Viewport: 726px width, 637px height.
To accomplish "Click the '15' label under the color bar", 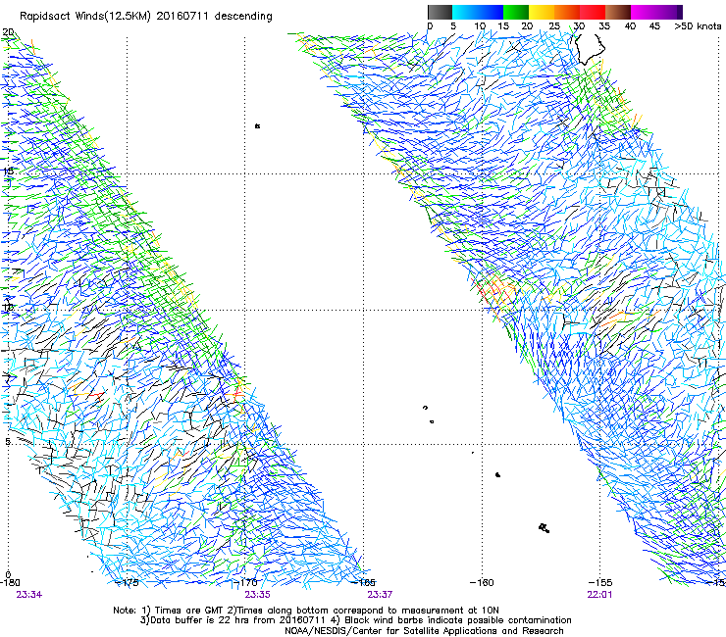I will tap(503, 26).
